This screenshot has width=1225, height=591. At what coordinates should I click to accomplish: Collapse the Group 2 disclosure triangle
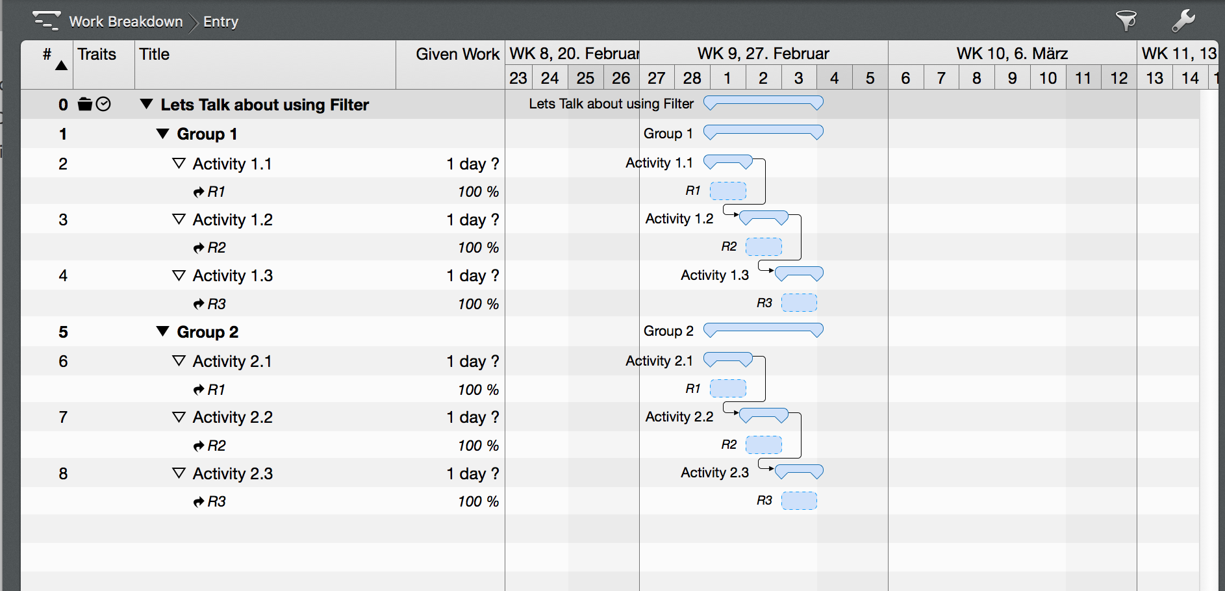[162, 332]
